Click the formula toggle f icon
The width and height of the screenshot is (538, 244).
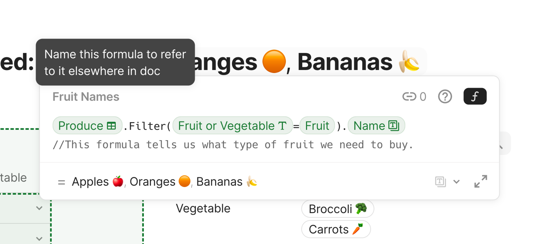475,96
